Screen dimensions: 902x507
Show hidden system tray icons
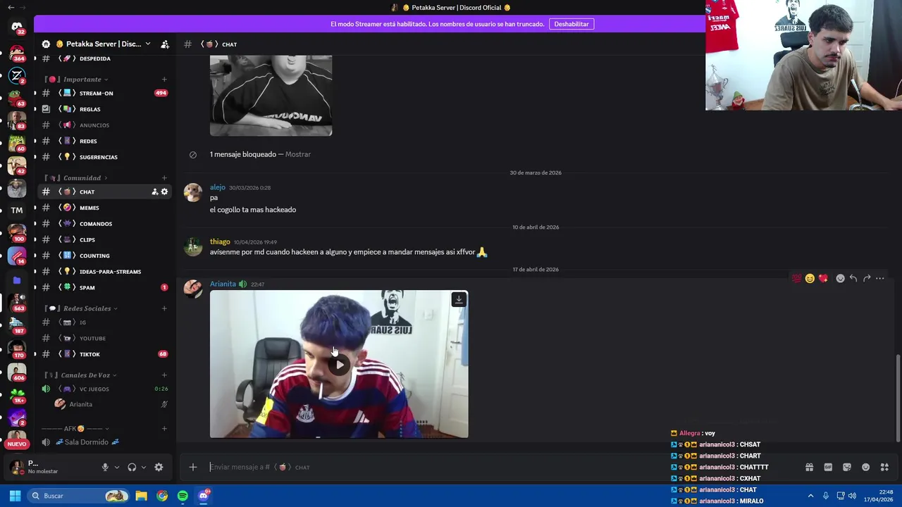pos(810,496)
